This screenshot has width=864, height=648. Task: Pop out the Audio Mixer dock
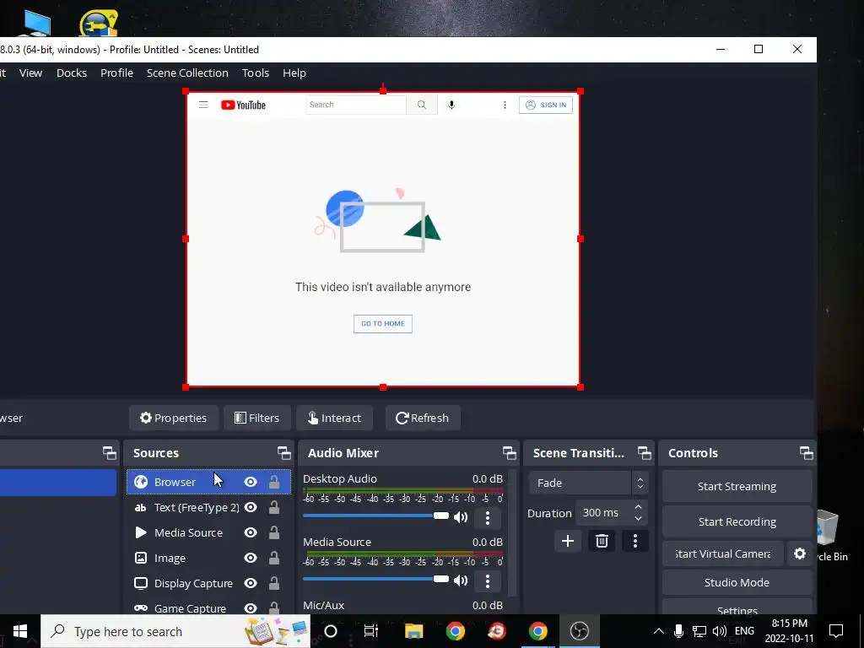pos(509,453)
